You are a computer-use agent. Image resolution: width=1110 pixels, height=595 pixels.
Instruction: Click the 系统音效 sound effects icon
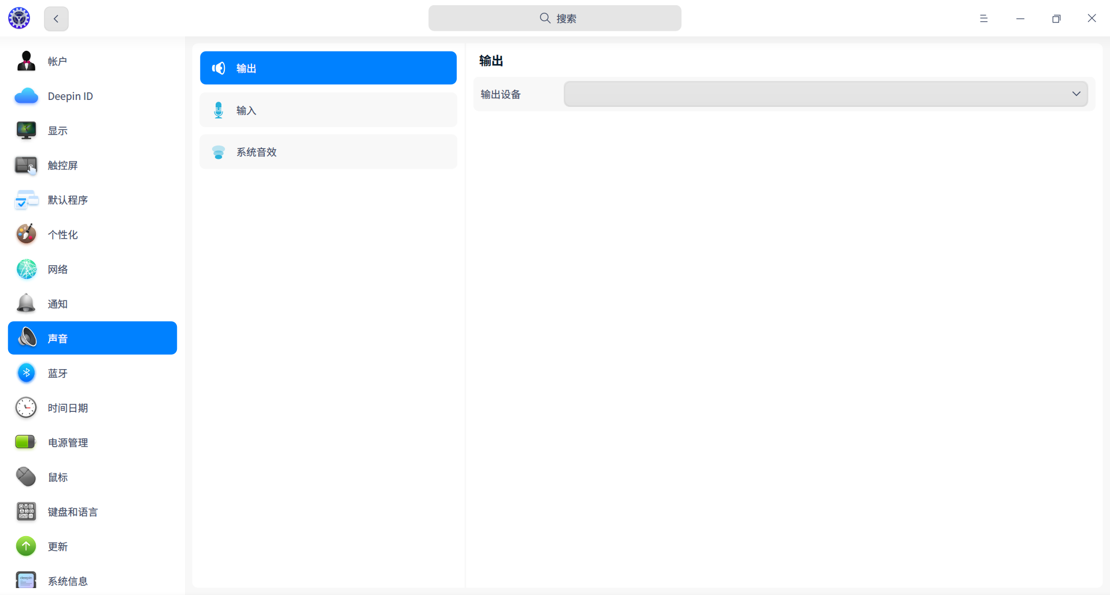tap(219, 153)
